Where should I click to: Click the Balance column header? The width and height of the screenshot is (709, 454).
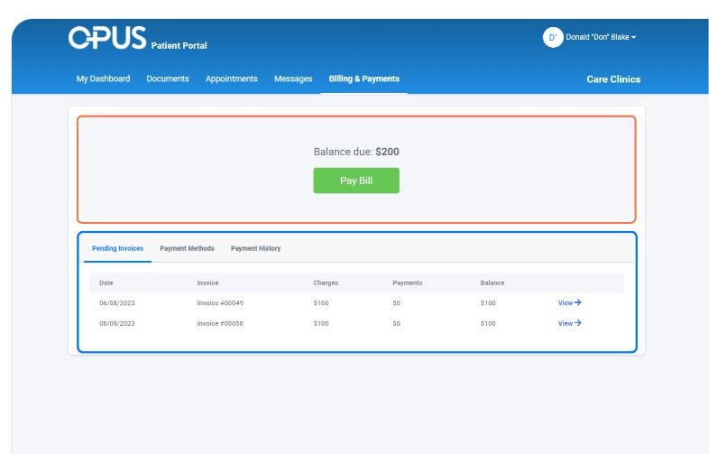pyautogui.click(x=492, y=283)
